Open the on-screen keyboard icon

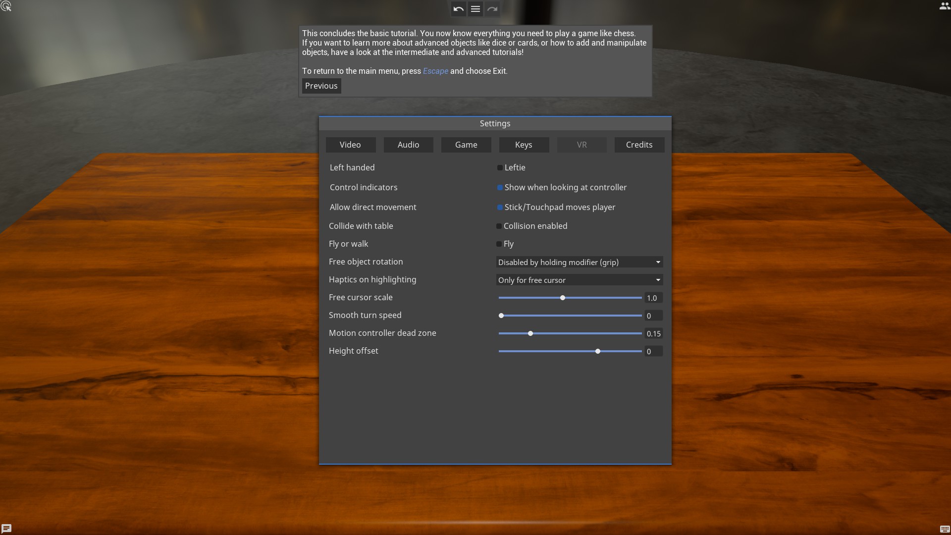pos(945,529)
